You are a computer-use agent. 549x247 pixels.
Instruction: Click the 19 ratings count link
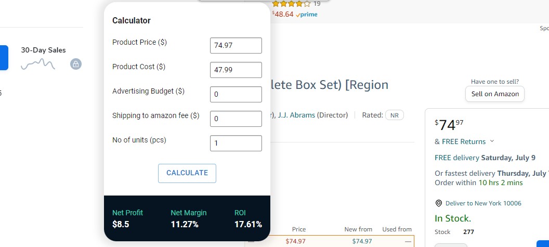[x=317, y=4]
